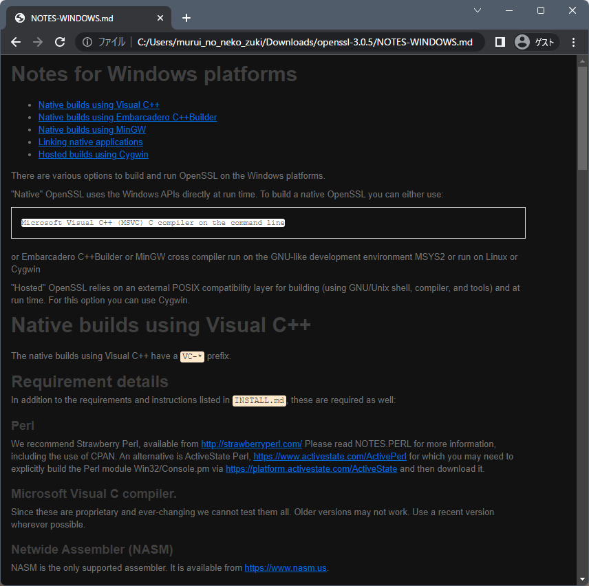Visit the strawberryperl.com link
The width and height of the screenshot is (589, 586).
click(251, 444)
